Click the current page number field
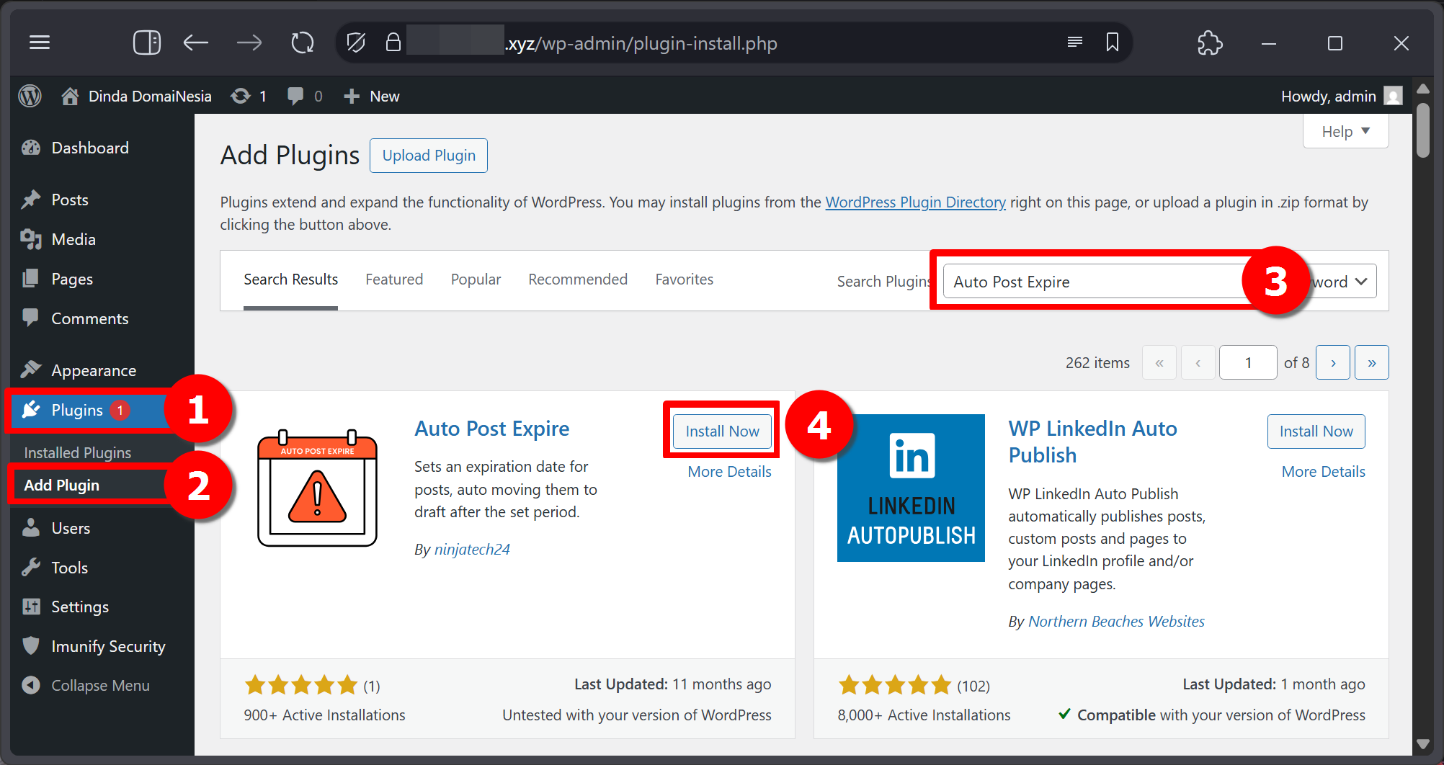Screen dimensions: 1444x765 pos(1248,362)
